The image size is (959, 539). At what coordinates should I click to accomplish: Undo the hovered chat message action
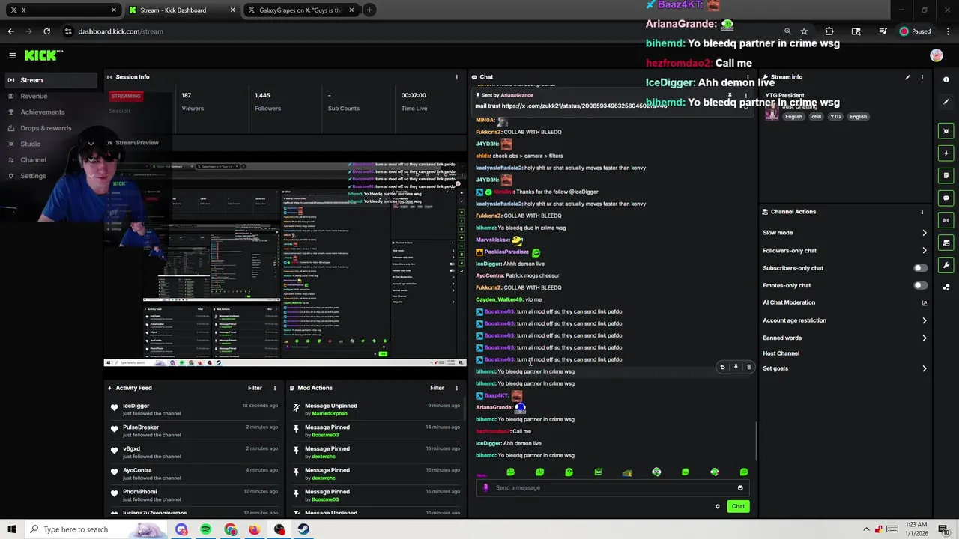722,368
